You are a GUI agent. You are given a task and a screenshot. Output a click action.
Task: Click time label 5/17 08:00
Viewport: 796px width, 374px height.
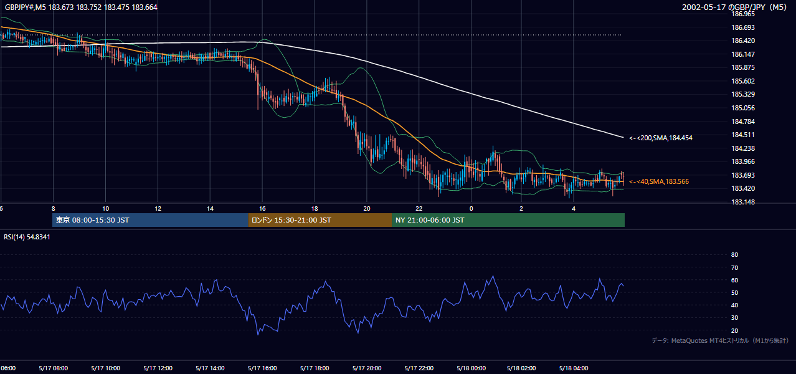pyautogui.click(x=52, y=368)
